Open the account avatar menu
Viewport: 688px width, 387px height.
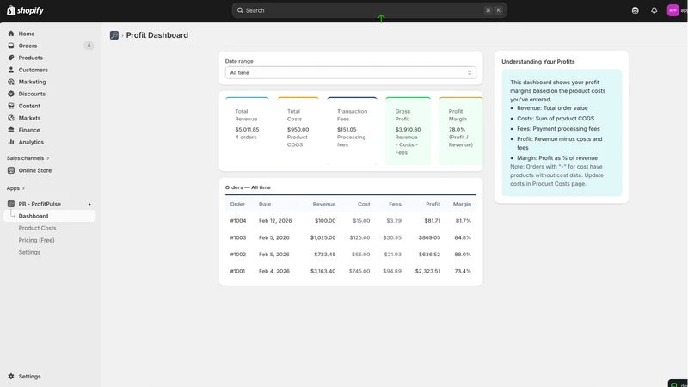673,10
